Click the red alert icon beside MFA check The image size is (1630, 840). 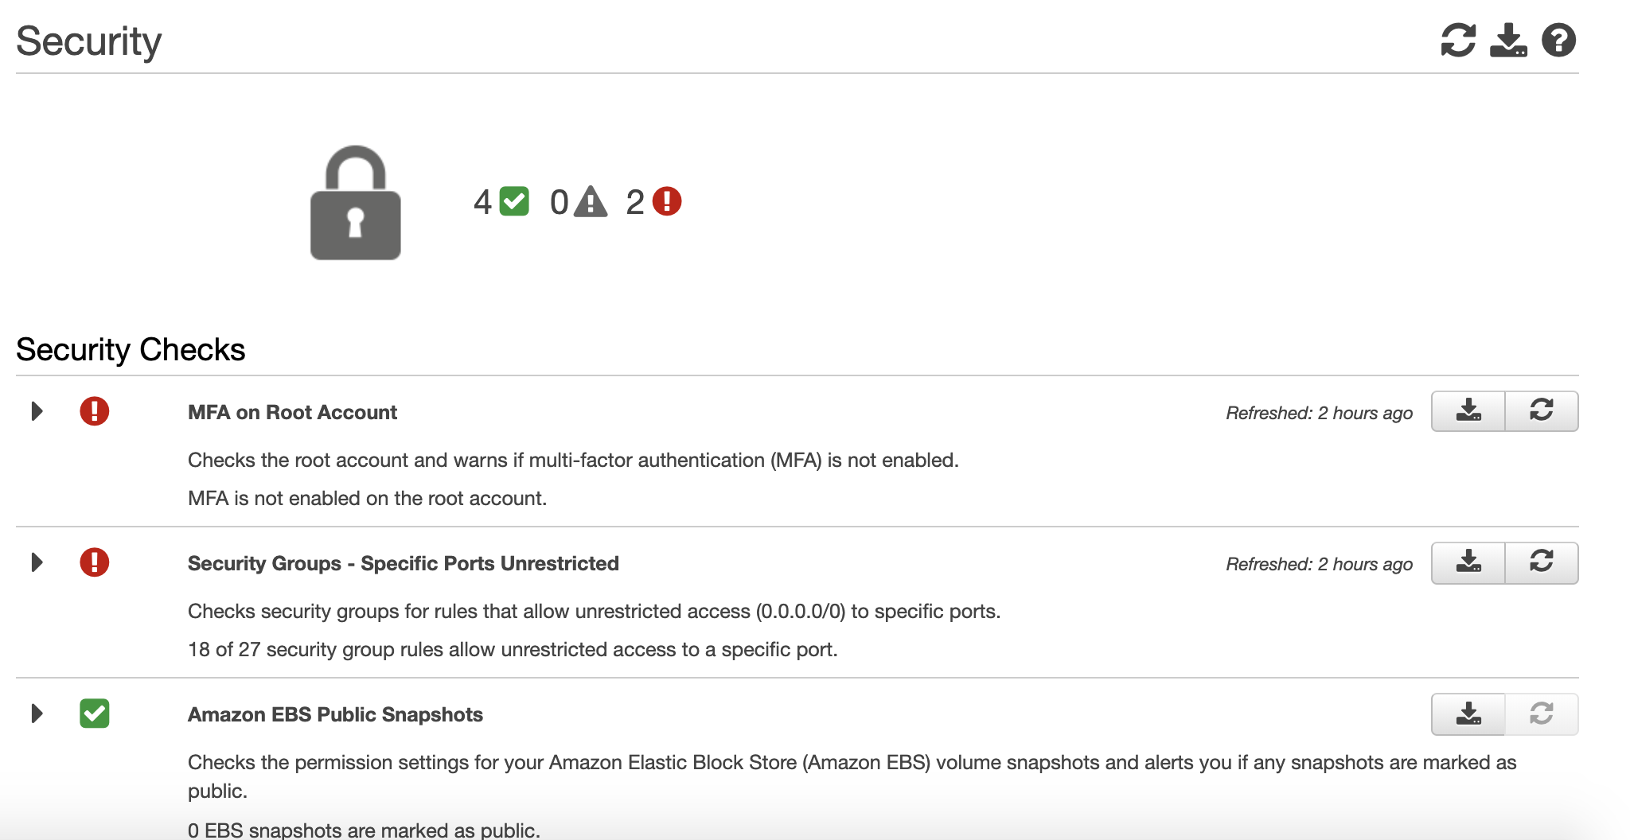click(94, 411)
